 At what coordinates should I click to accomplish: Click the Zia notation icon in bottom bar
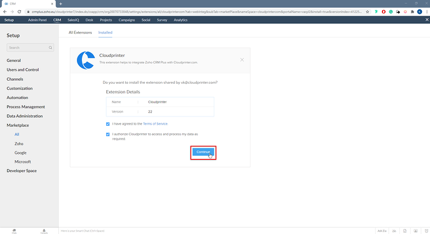(394, 231)
